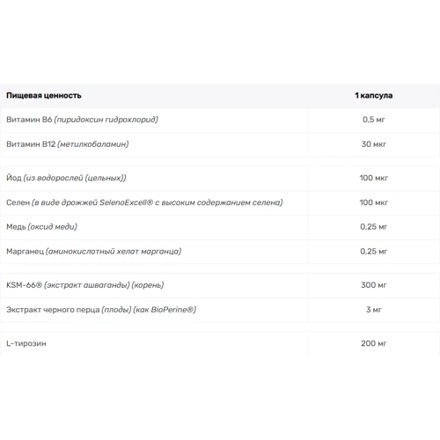Click the 0,5 мг value for Витамин B6
This screenshot has height=440, width=440.
pos(373,120)
